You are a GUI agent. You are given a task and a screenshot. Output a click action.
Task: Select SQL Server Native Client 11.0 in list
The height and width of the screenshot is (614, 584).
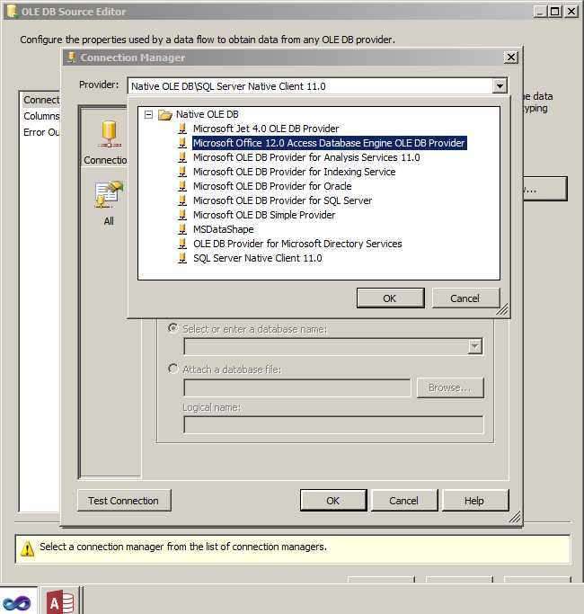point(258,258)
